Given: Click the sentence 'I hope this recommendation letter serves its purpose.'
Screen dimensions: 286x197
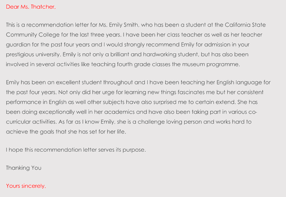Looking at the screenshot, I should click(76, 150).
